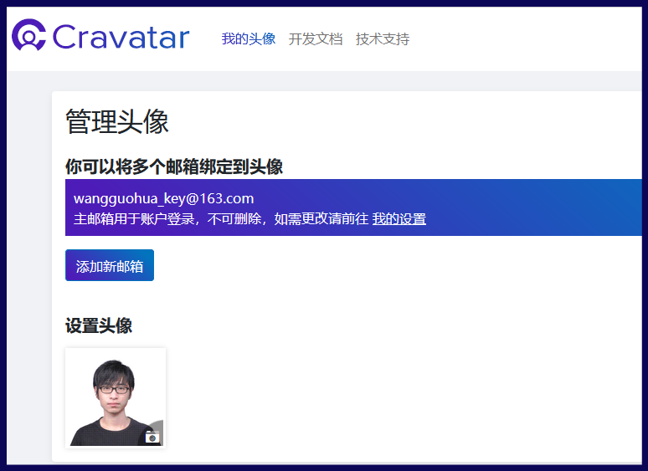Click the Cravatar wordmark text
The image size is (648, 471).
(121, 38)
